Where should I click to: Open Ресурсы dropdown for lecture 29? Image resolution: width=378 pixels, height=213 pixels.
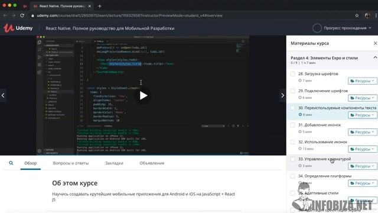pos(362,98)
